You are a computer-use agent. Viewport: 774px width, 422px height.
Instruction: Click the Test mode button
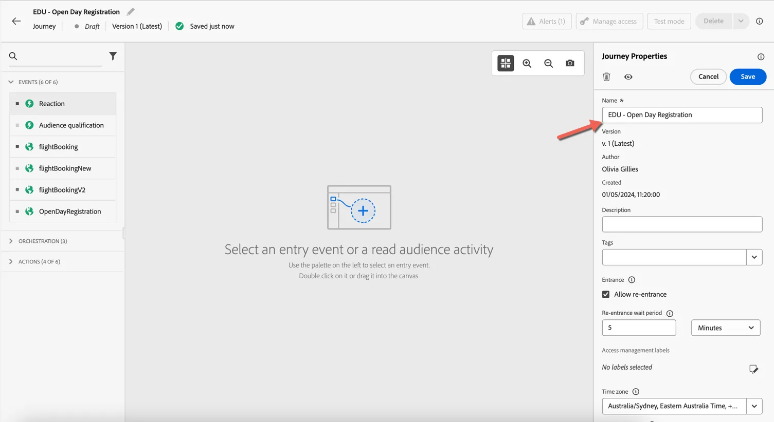coord(669,21)
